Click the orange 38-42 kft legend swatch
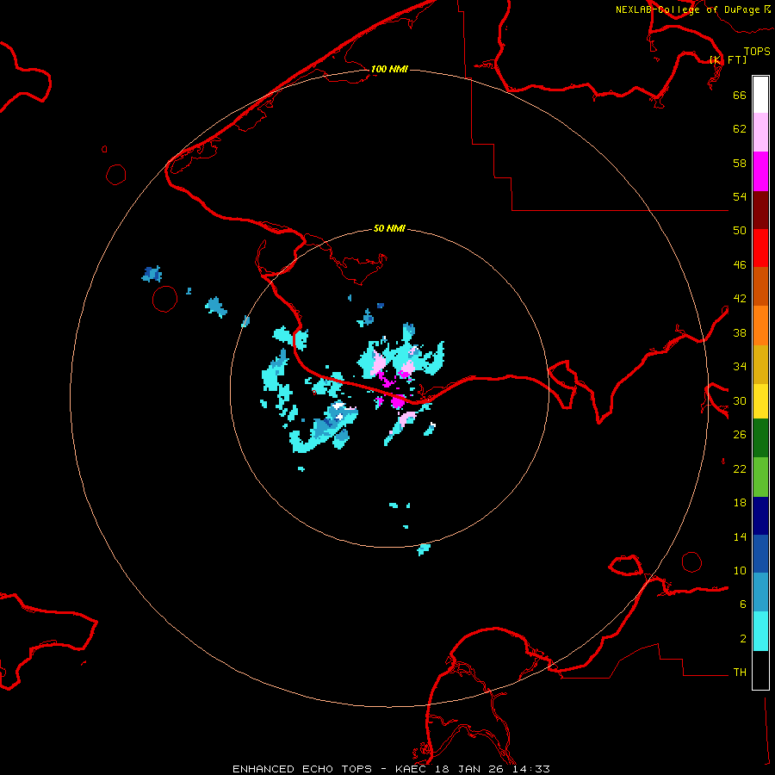Image resolution: width=775 pixels, height=775 pixels. [x=760, y=325]
